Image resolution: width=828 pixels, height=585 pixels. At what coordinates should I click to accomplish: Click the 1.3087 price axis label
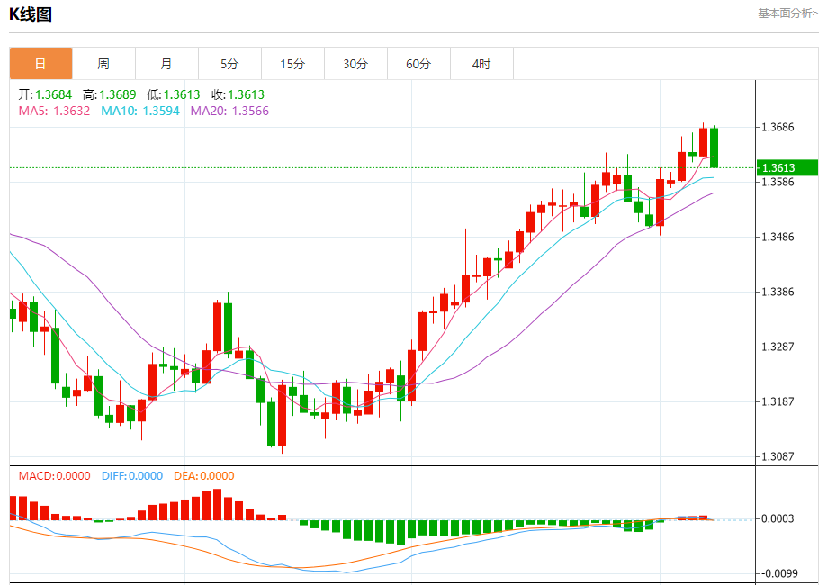[778, 456]
